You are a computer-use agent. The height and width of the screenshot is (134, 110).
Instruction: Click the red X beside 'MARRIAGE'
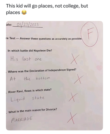72,118
